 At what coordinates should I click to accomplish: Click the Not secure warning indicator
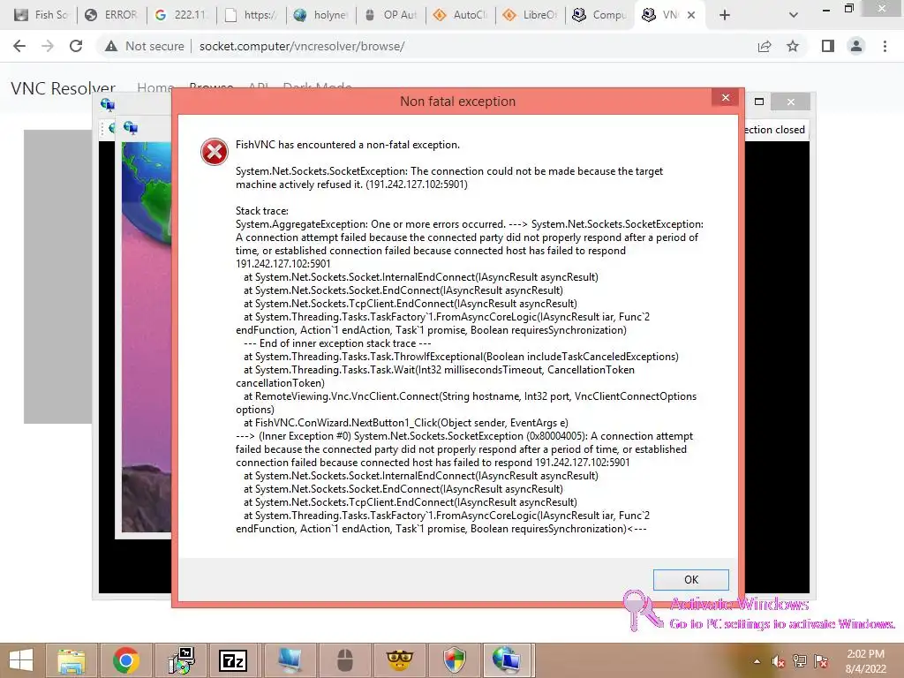click(x=144, y=46)
